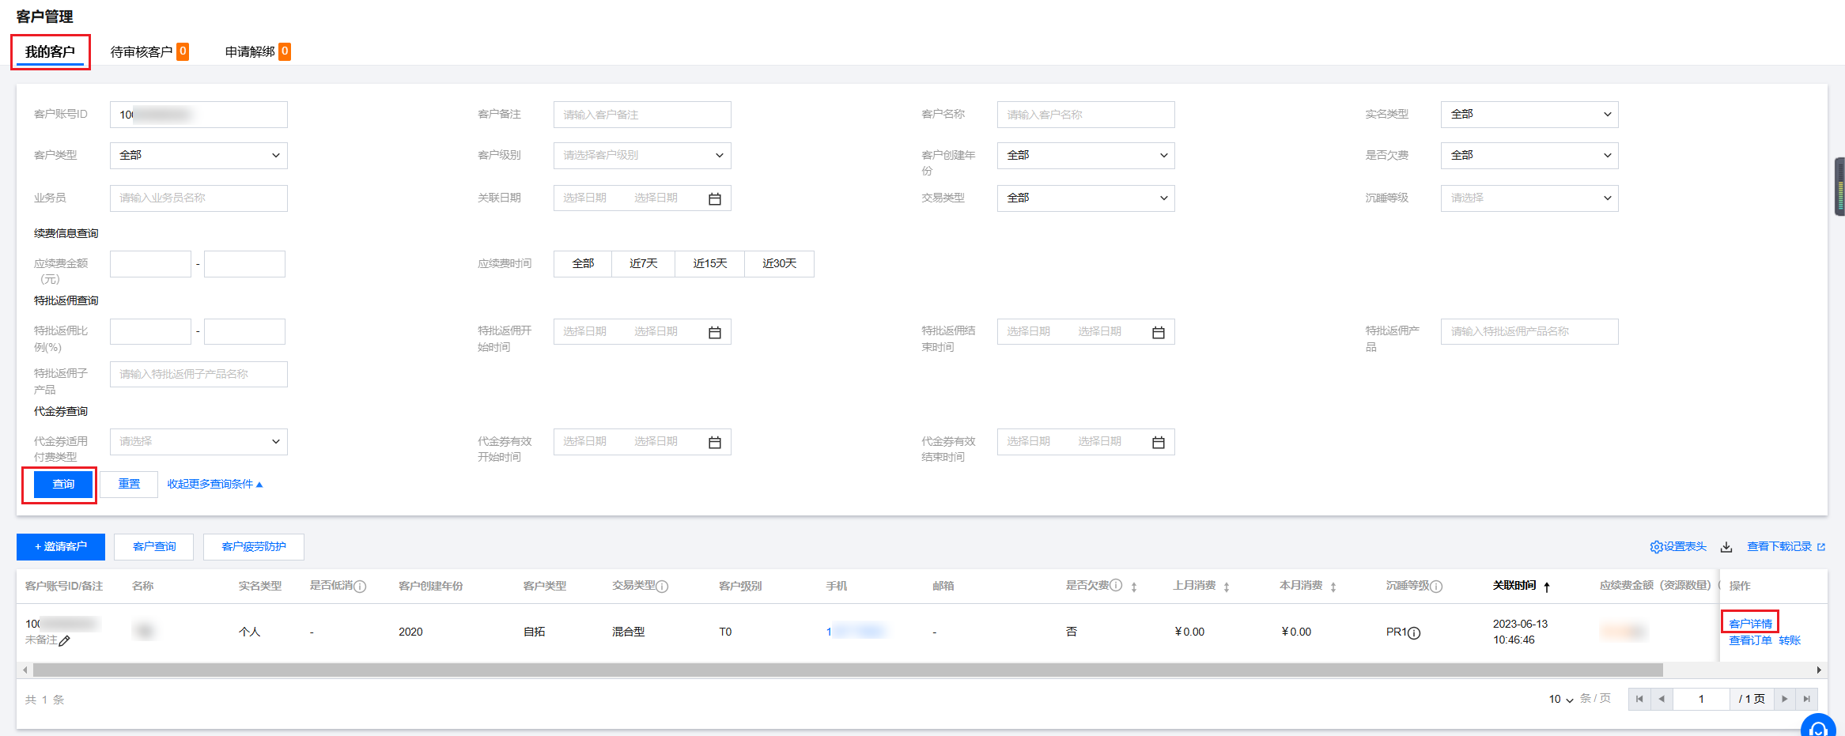The width and height of the screenshot is (1845, 736).
Task: Open the 关联日期 calendar icon
Action: point(714,198)
